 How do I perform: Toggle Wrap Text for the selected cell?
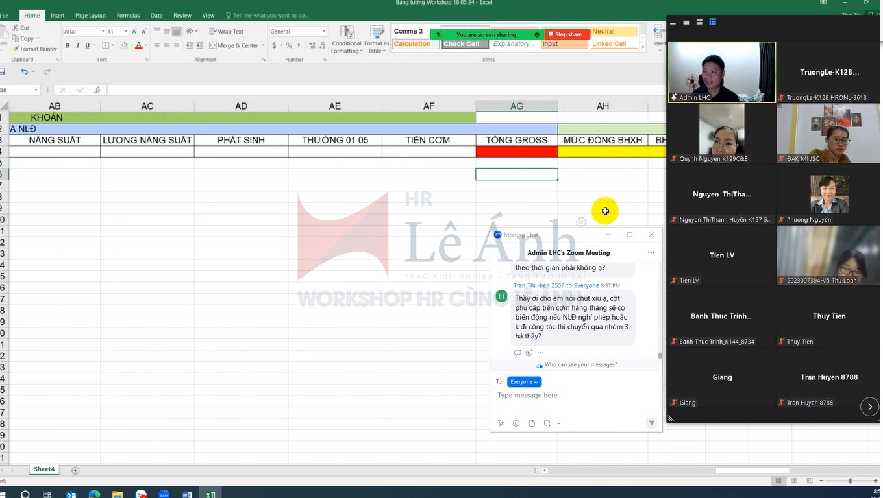[226, 31]
